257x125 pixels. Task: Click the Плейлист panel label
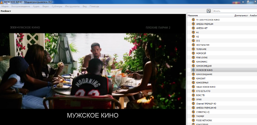point(6,11)
